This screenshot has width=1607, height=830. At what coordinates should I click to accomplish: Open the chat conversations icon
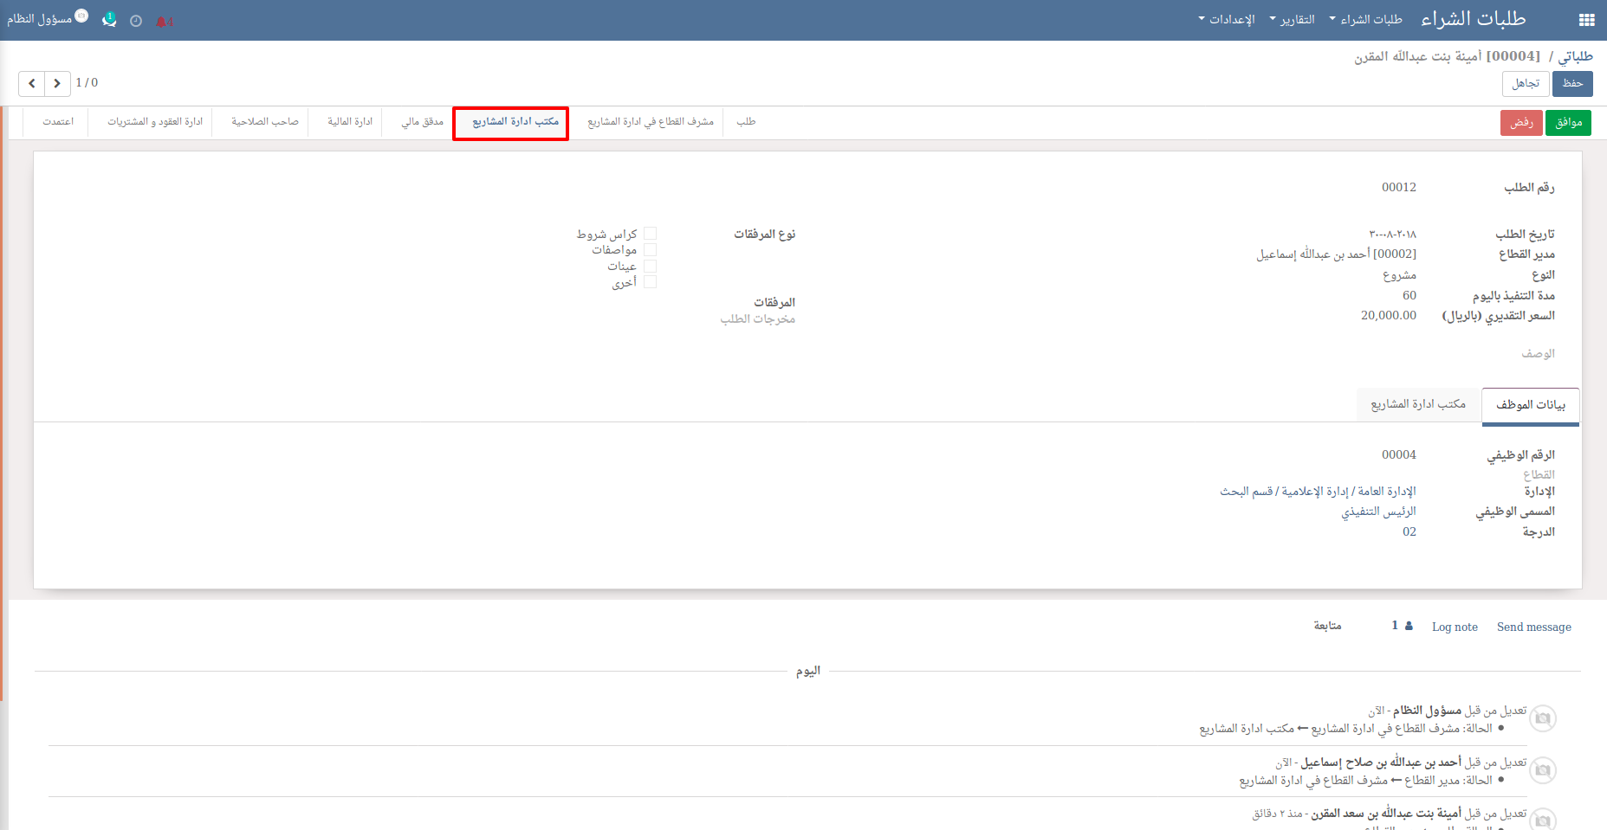109,20
